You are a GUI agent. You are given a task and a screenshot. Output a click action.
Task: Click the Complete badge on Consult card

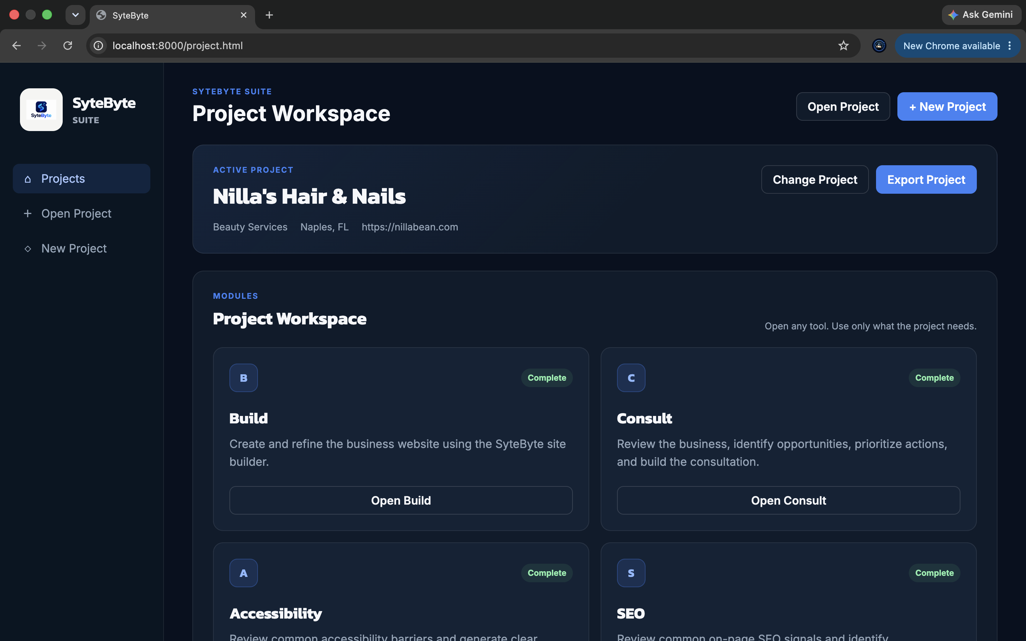click(934, 378)
